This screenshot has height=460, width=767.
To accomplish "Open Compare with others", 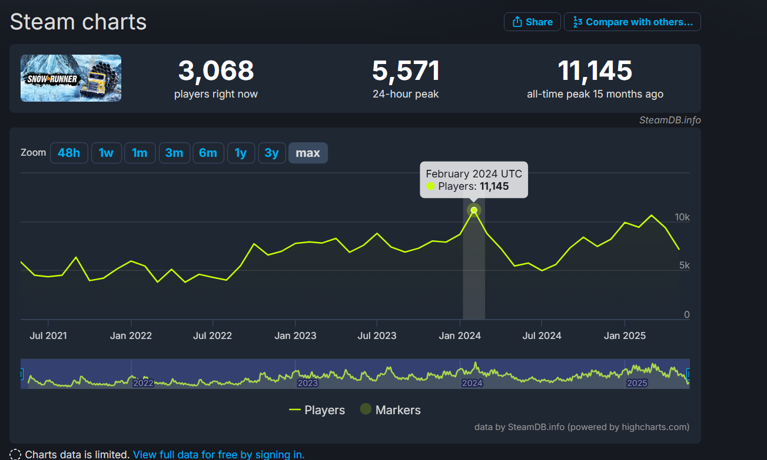I will click(x=632, y=22).
